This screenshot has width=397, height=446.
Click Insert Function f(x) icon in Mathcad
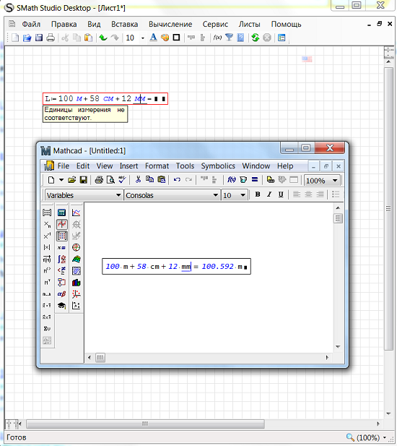232,180
